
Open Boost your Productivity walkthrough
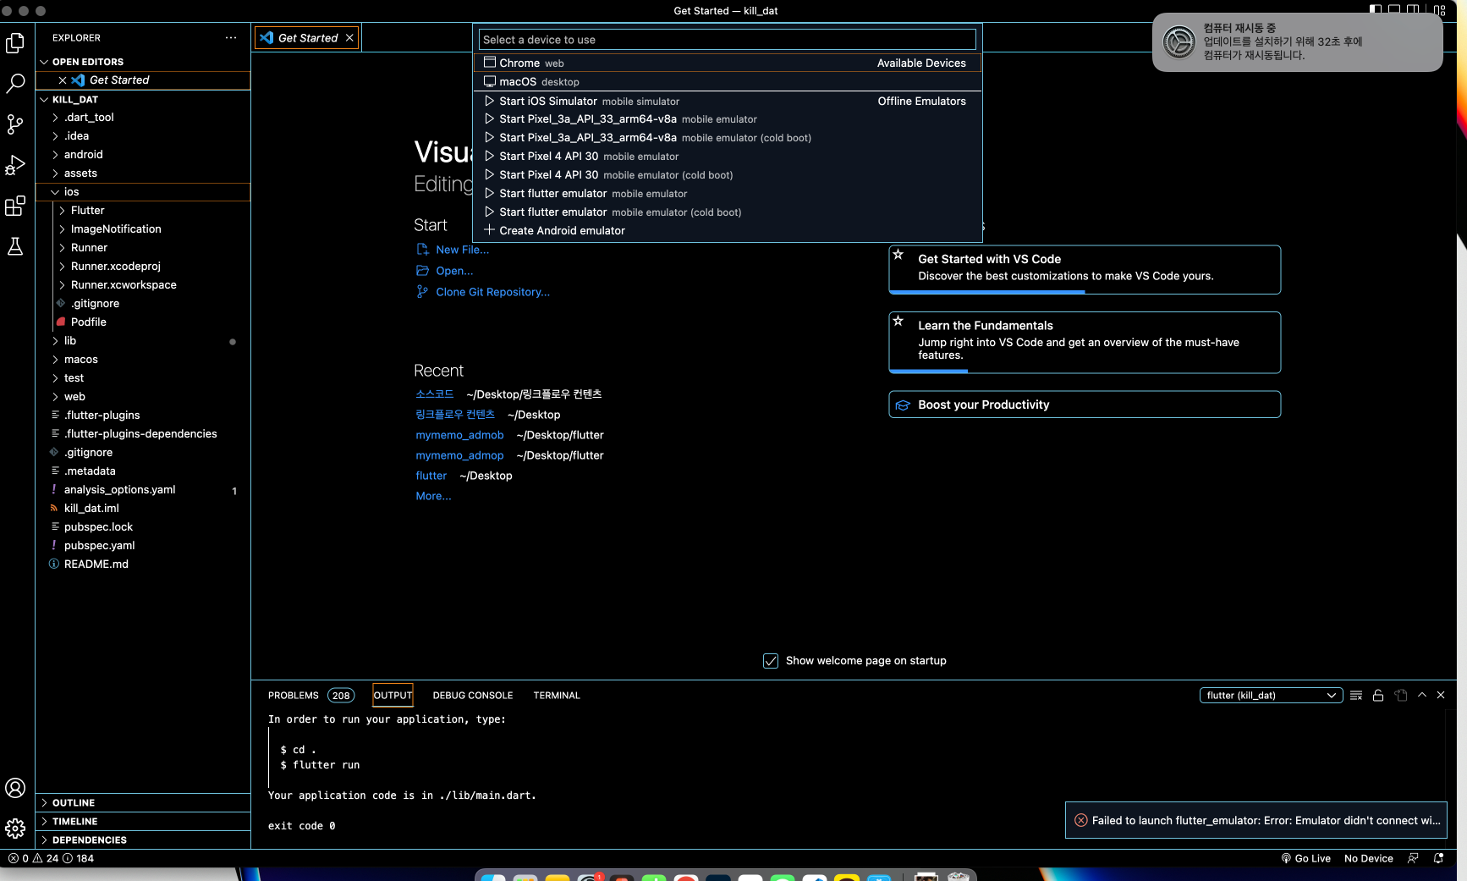point(1085,405)
